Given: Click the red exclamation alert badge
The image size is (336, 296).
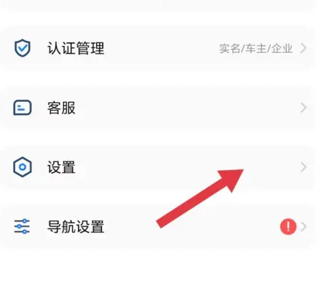Looking at the screenshot, I should coord(288,226).
